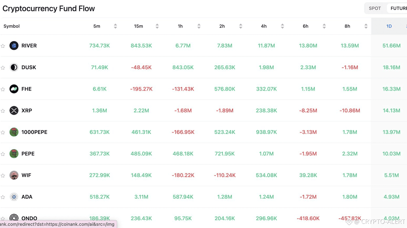
Task: Sort by the 1h column arrows
Action: point(199,26)
